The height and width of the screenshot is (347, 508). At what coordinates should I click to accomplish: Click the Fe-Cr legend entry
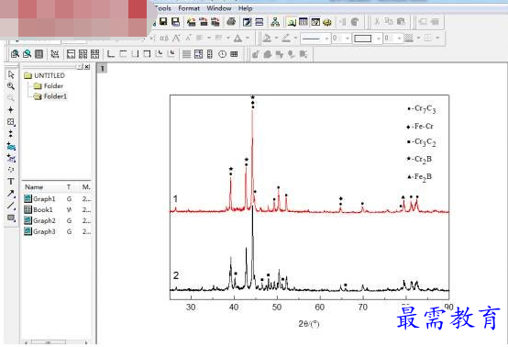click(420, 126)
